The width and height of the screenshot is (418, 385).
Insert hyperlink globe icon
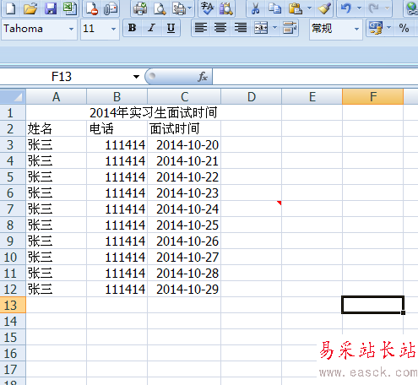click(412, 8)
